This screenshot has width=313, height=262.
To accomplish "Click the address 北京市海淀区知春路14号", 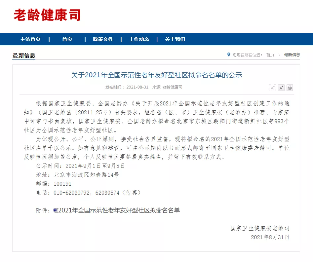I will tap(87, 175).
